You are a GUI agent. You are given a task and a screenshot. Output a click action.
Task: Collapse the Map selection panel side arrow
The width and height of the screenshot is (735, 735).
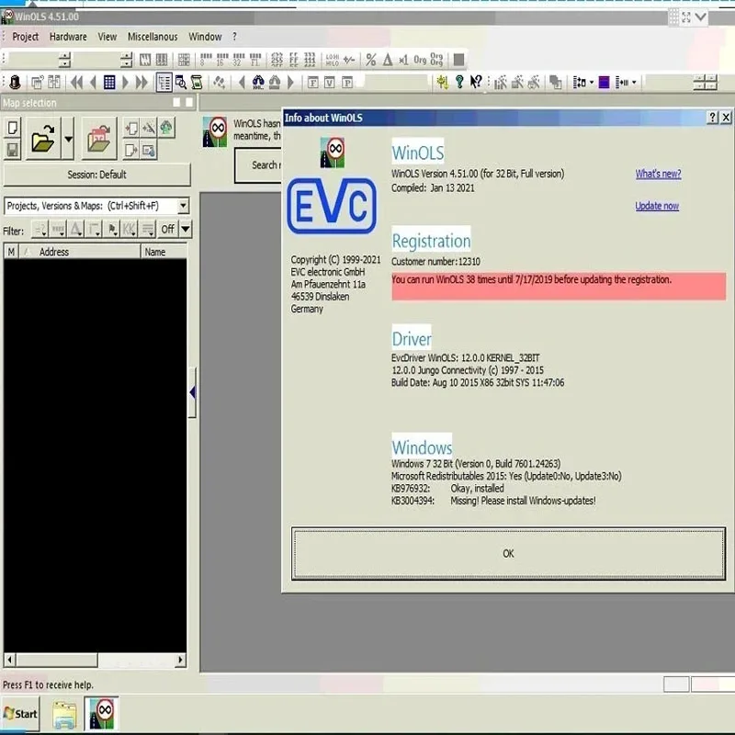[x=192, y=392]
